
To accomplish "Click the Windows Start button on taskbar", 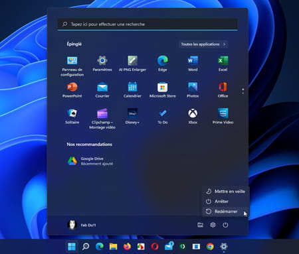I will click(x=72, y=247).
